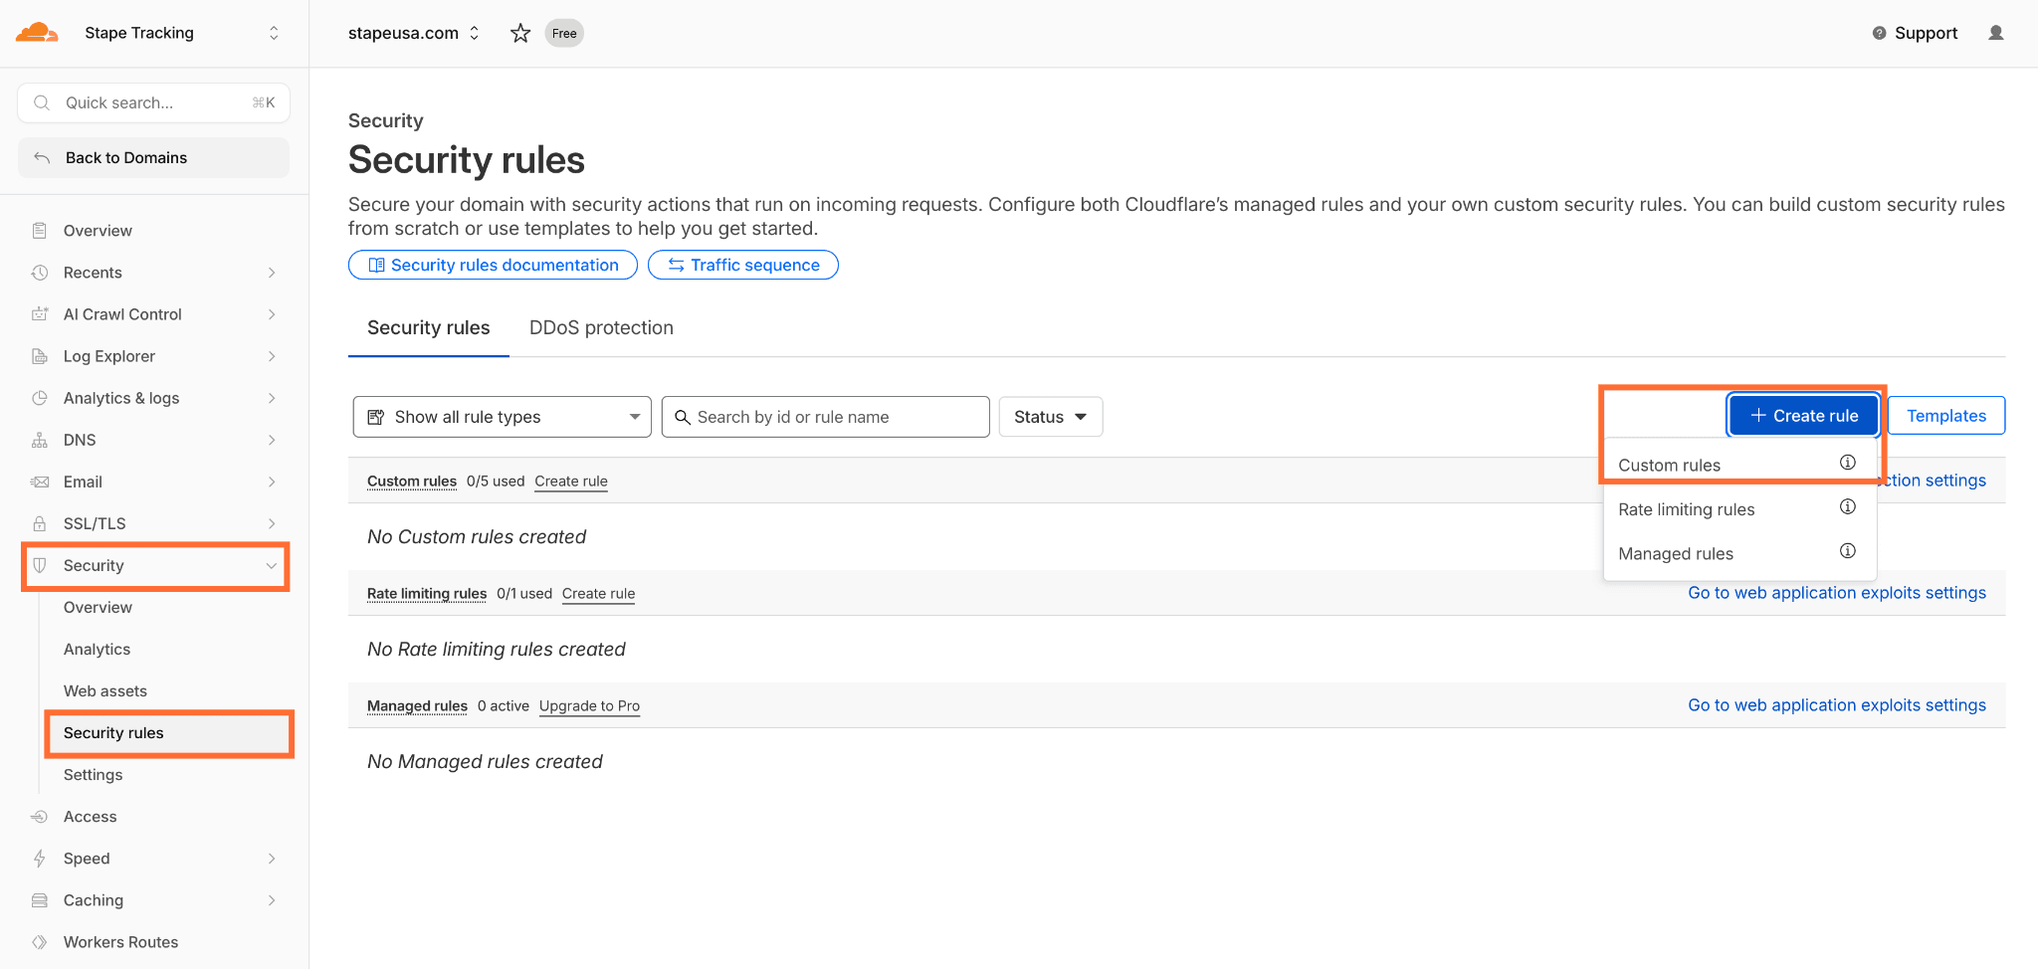
Task: Star the stapeusa.com domain
Action: point(519,34)
